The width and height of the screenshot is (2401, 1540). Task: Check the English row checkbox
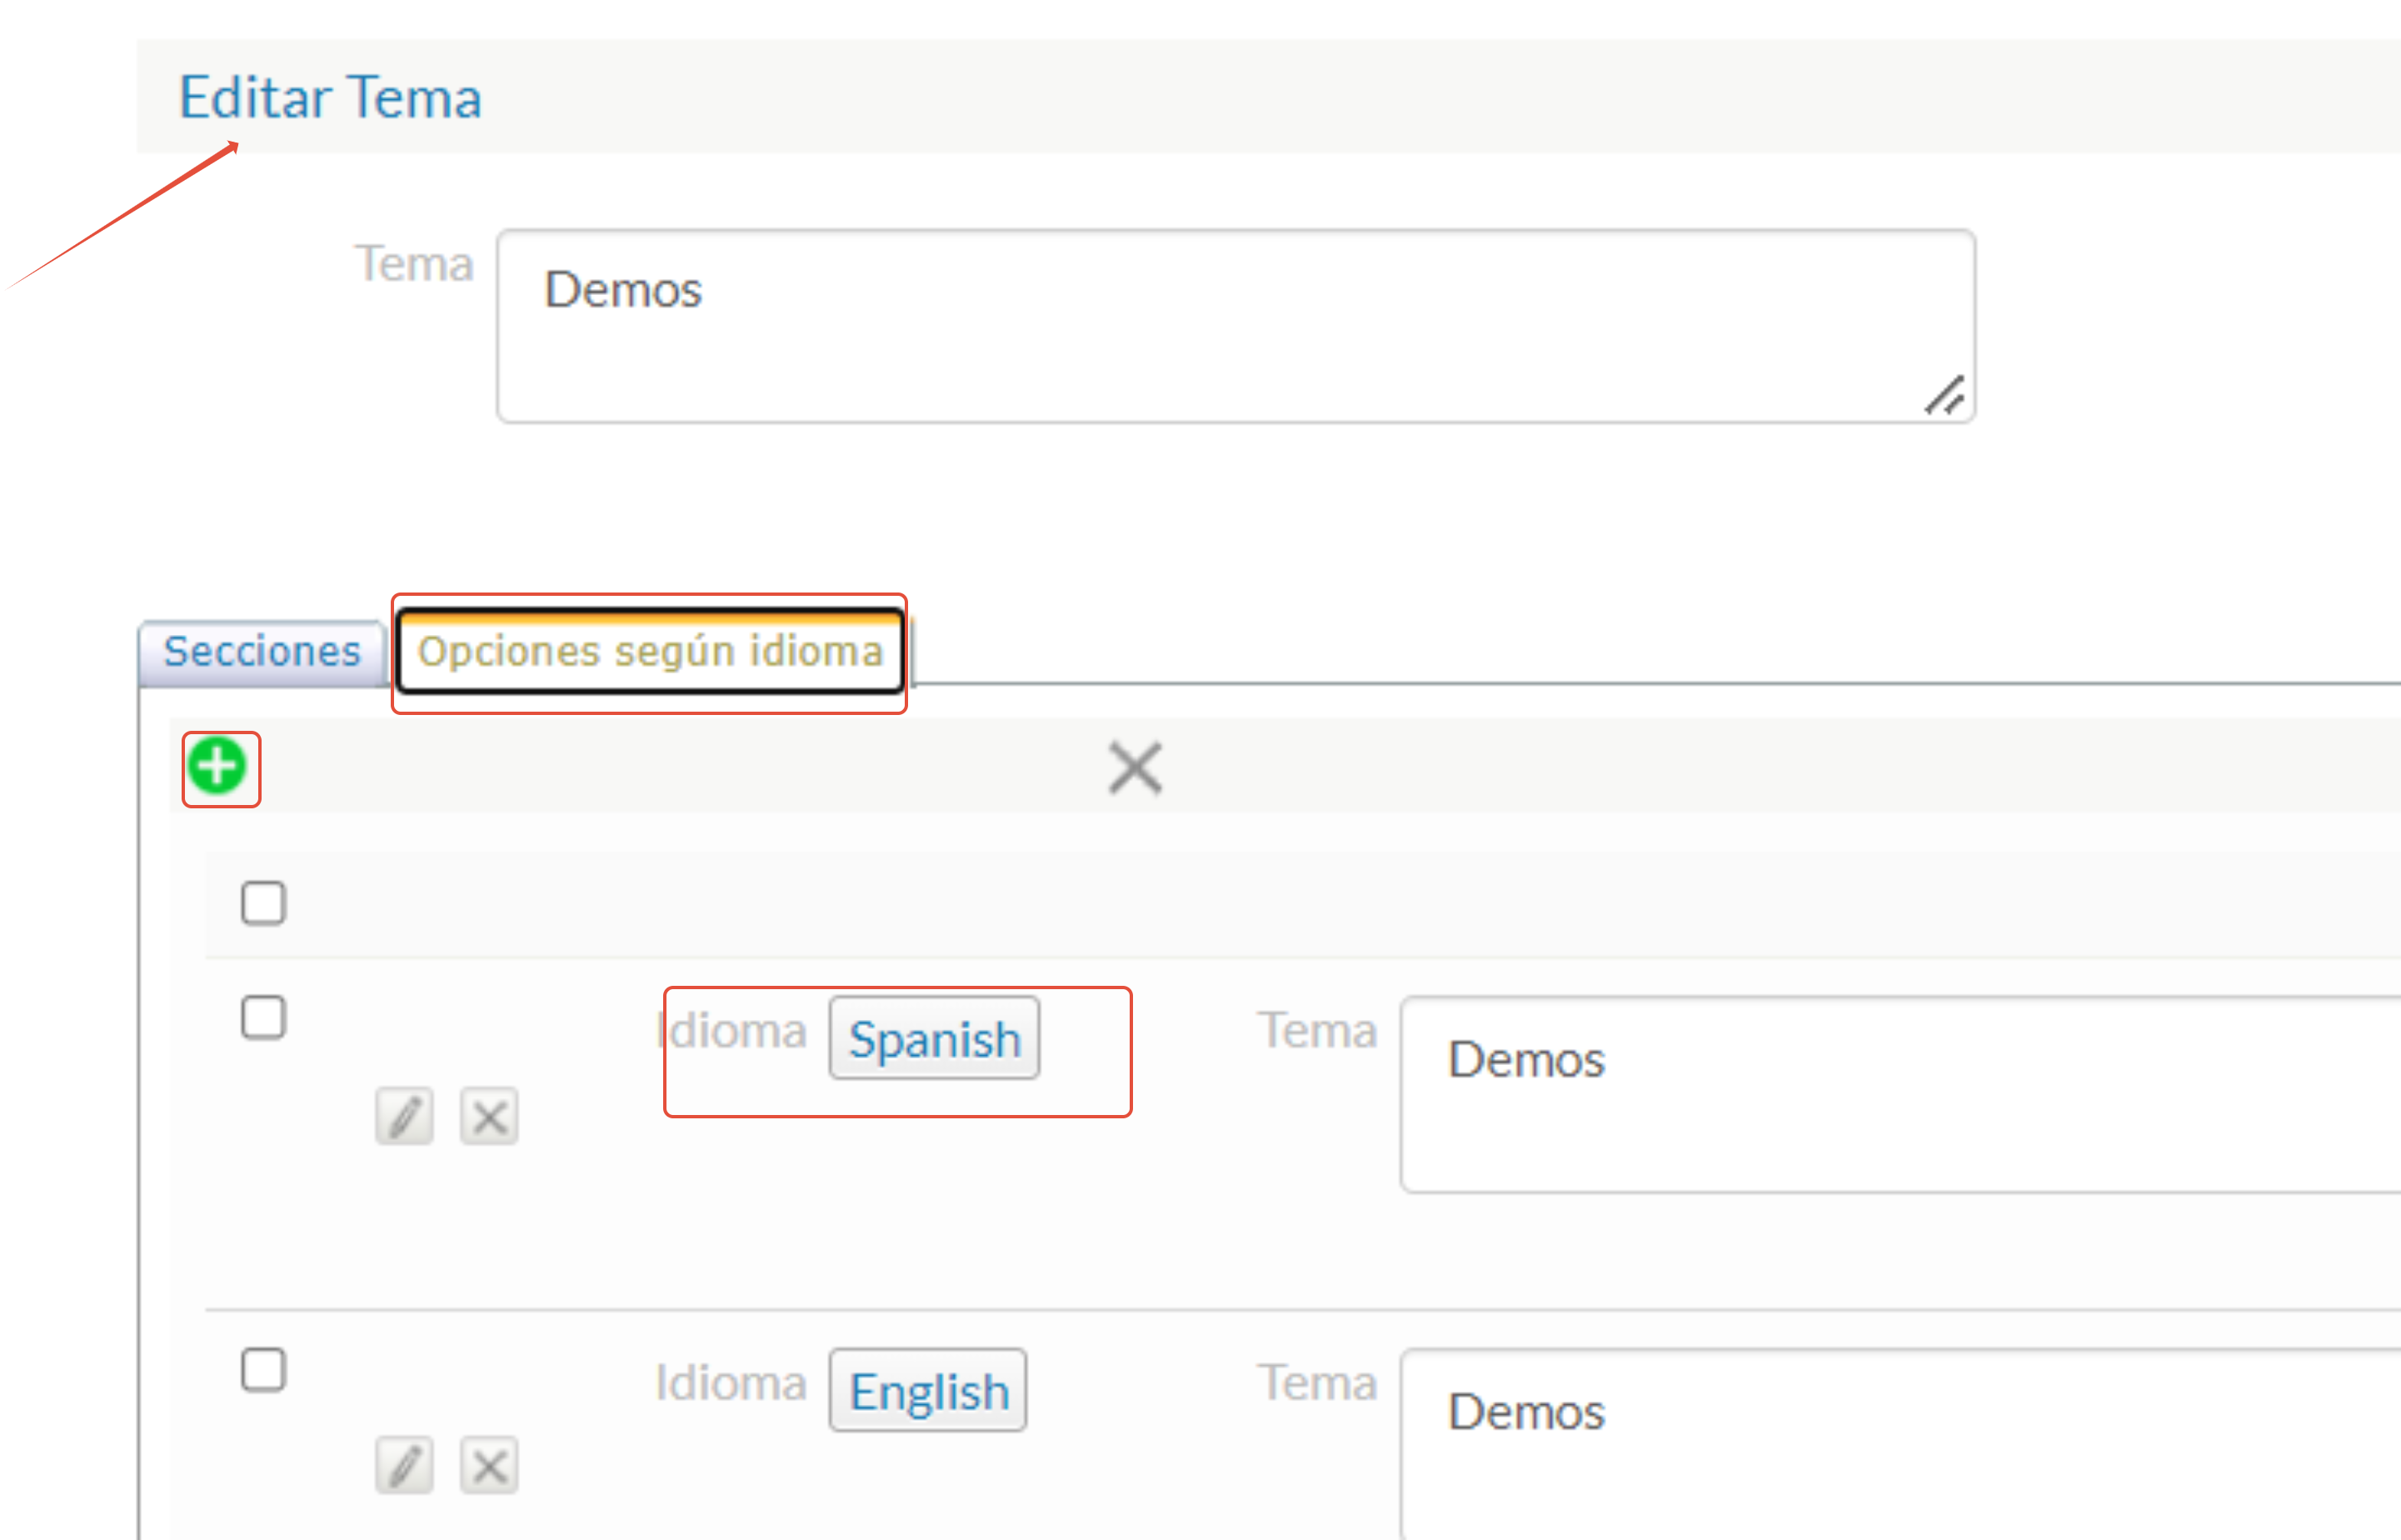click(x=263, y=1369)
